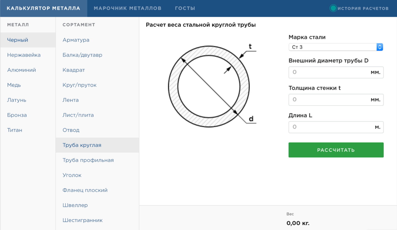Open Лист/плита calculator
The height and width of the screenshot is (230, 397).
point(78,115)
